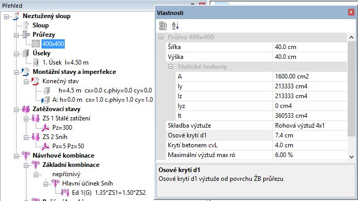
Task: Click the Hlavní účinek Sníh icon
Action: click(55, 183)
